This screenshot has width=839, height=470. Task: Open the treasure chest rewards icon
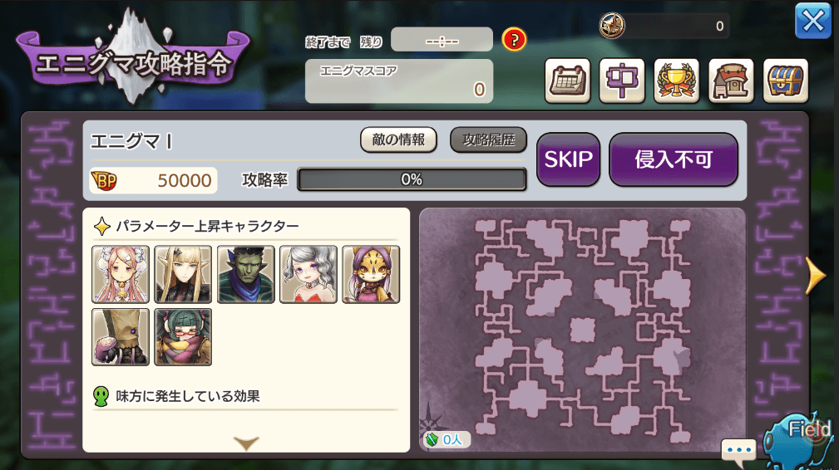786,81
